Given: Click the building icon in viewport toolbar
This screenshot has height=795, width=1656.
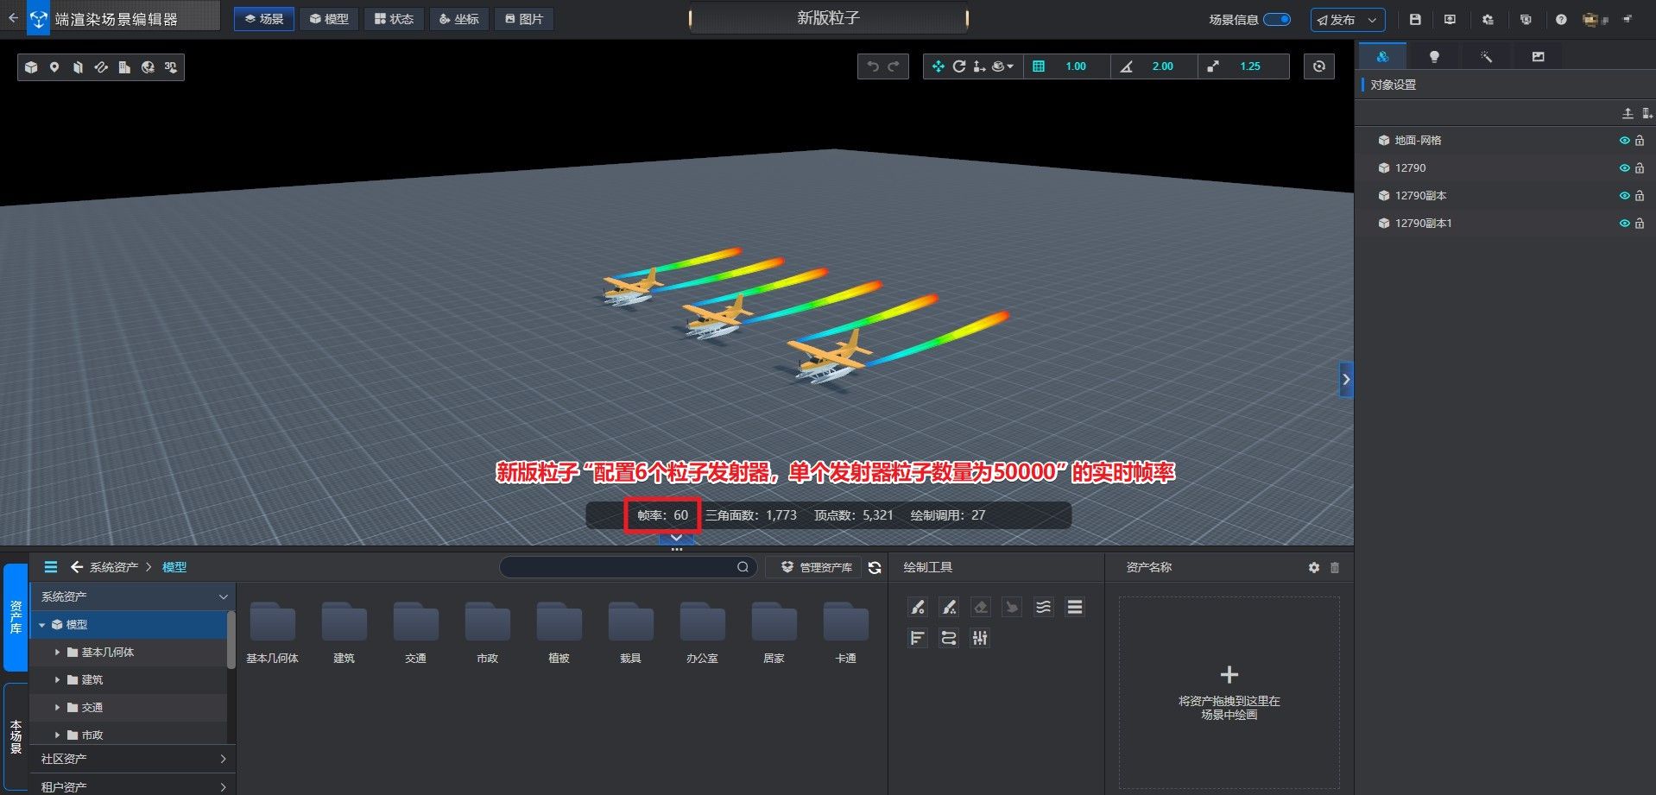Looking at the screenshot, I should pos(124,67).
